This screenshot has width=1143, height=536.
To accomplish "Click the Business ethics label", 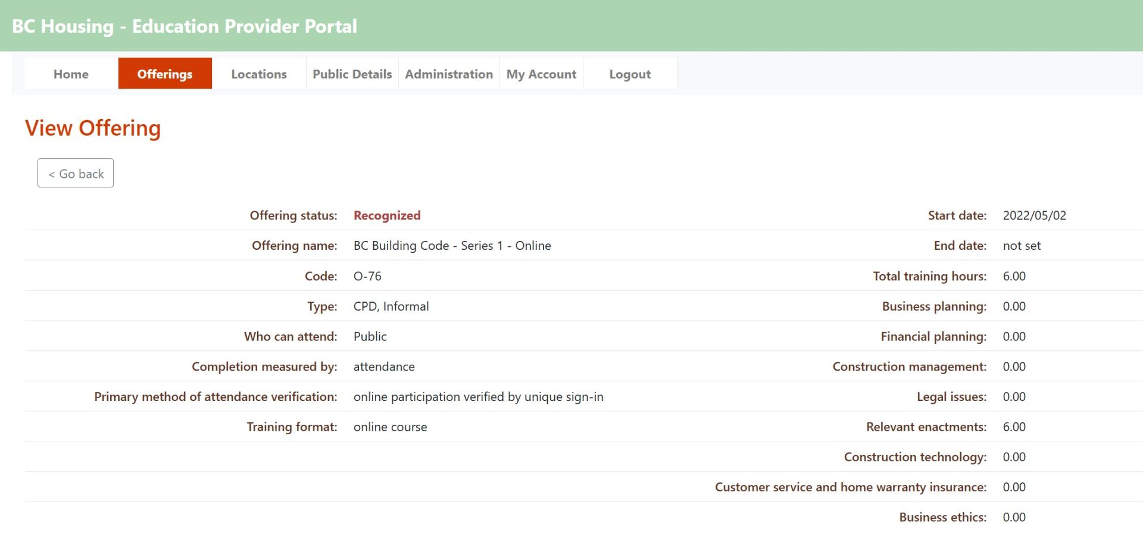I will click(942, 517).
